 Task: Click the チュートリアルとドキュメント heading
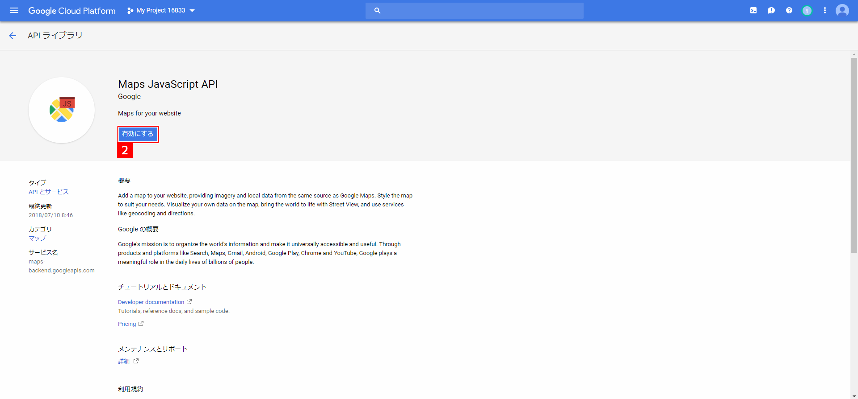[162, 287]
